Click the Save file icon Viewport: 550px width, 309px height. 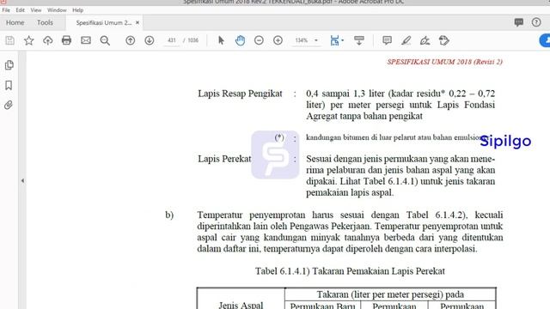9,40
